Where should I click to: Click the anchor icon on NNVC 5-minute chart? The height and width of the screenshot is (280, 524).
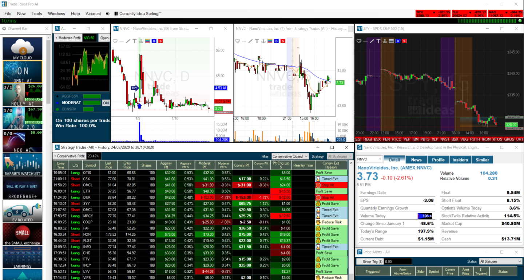point(263,41)
